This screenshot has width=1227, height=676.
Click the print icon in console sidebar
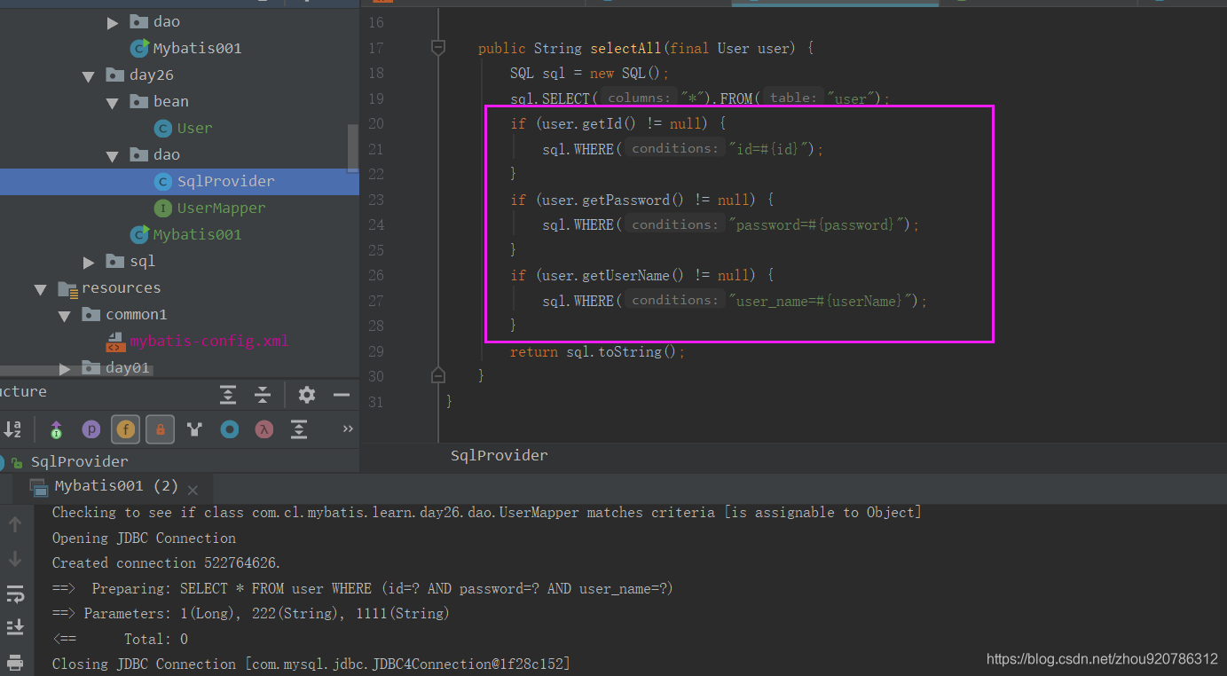15,662
